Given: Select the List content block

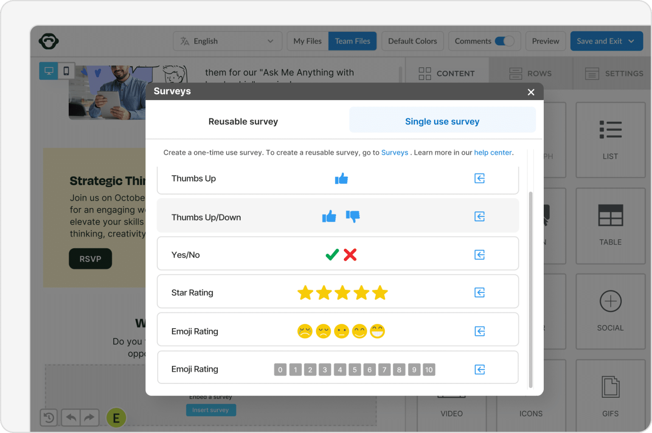Looking at the screenshot, I should click(x=610, y=140).
